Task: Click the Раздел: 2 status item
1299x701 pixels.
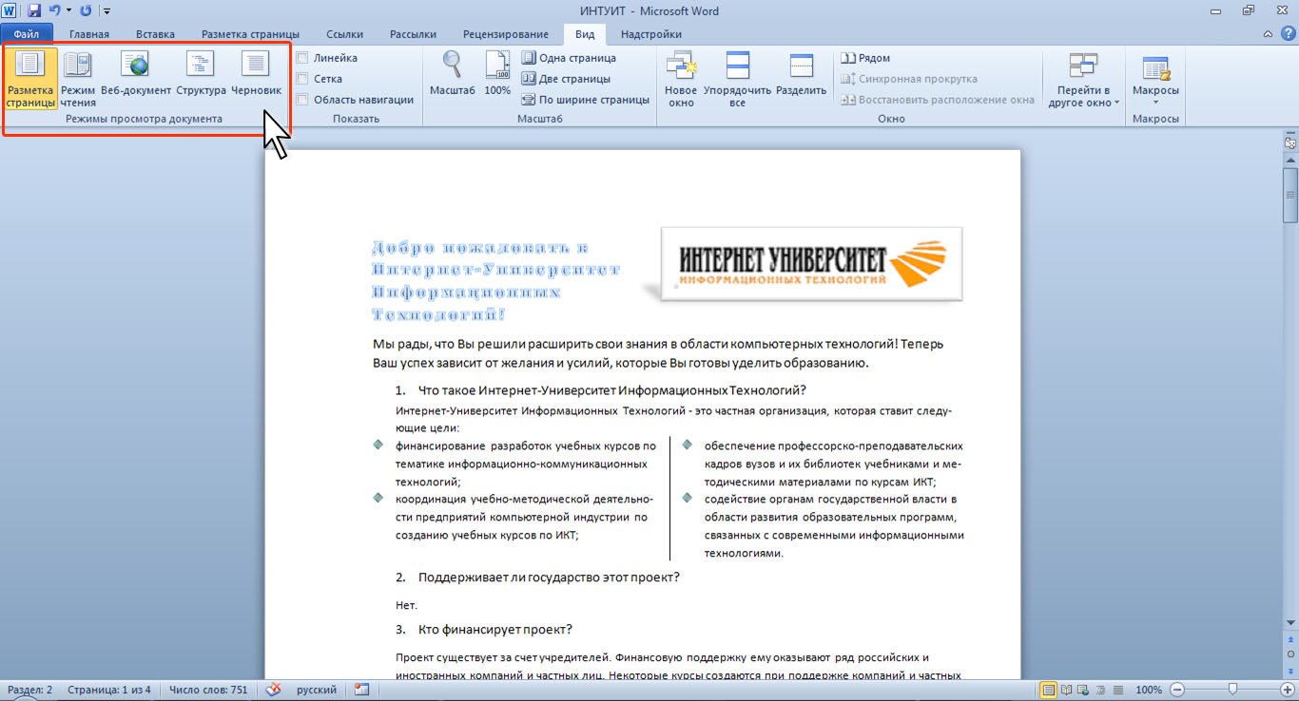Action: (x=29, y=690)
